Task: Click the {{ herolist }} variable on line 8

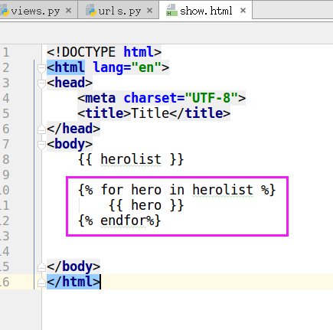Action: click(131, 159)
